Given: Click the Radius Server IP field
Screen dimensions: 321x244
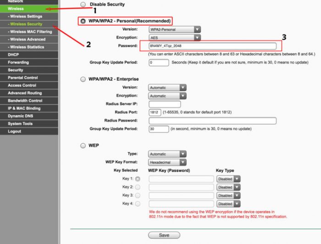Looking at the screenshot, I should (165, 104).
